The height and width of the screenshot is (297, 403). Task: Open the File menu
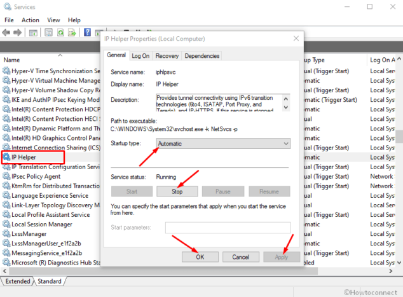(9, 20)
